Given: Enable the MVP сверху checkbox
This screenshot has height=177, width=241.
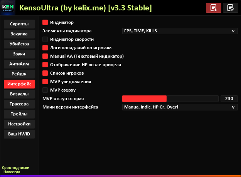Looking at the screenshot, I should click(x=45, y=90).
